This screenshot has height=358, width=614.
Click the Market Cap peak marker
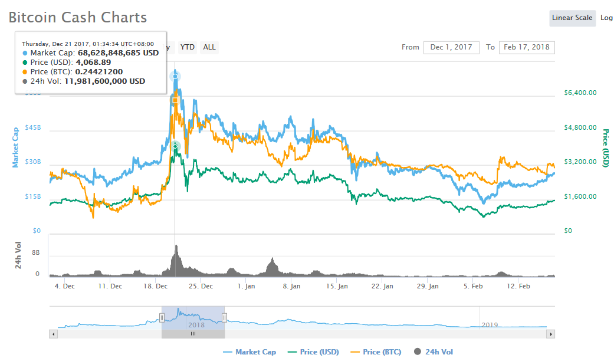pyautogui.click(x=175, y=76)
